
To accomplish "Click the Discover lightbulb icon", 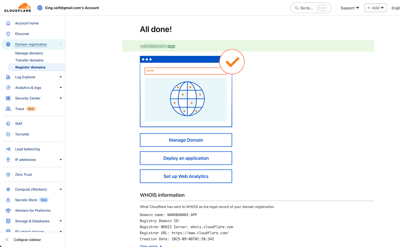I will tap(8, 34).
